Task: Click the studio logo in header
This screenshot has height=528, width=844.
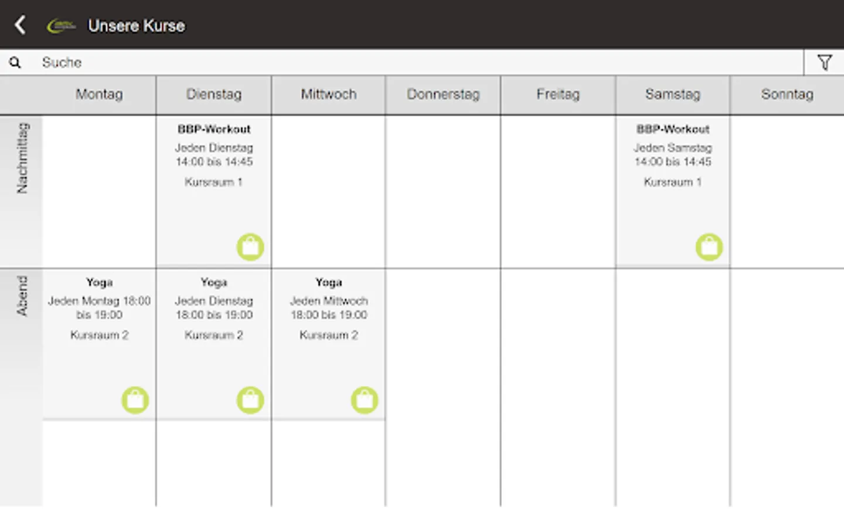Action: 61,26
